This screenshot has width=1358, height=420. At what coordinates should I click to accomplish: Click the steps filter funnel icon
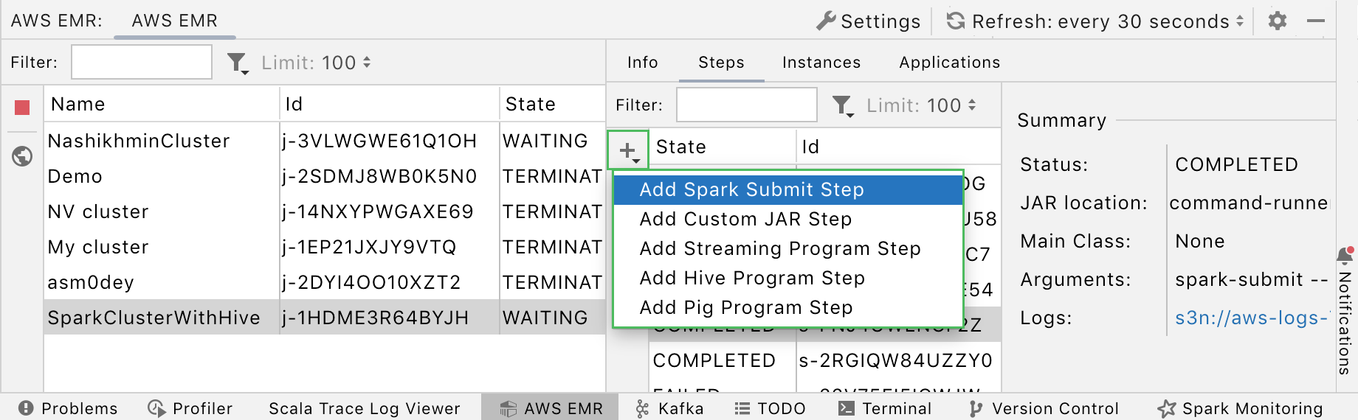[x=843, y=106]
